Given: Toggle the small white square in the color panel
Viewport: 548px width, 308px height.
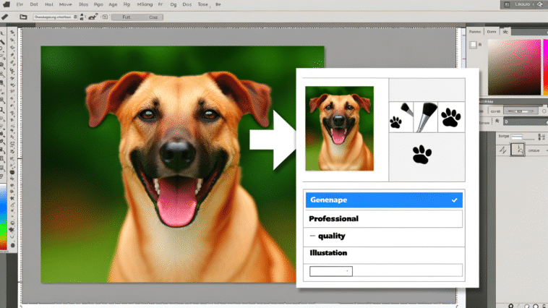Looking at the screenshot, I should click(474, 45).
